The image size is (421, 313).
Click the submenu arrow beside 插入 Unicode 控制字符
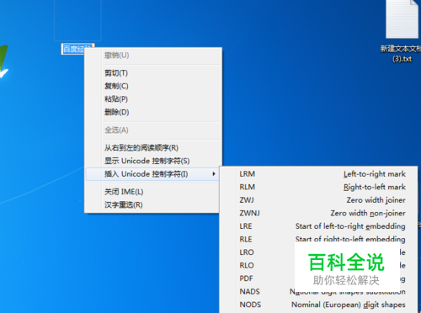(x=214, y=174)
